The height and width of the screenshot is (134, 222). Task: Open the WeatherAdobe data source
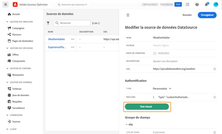[x=57, y=39]
